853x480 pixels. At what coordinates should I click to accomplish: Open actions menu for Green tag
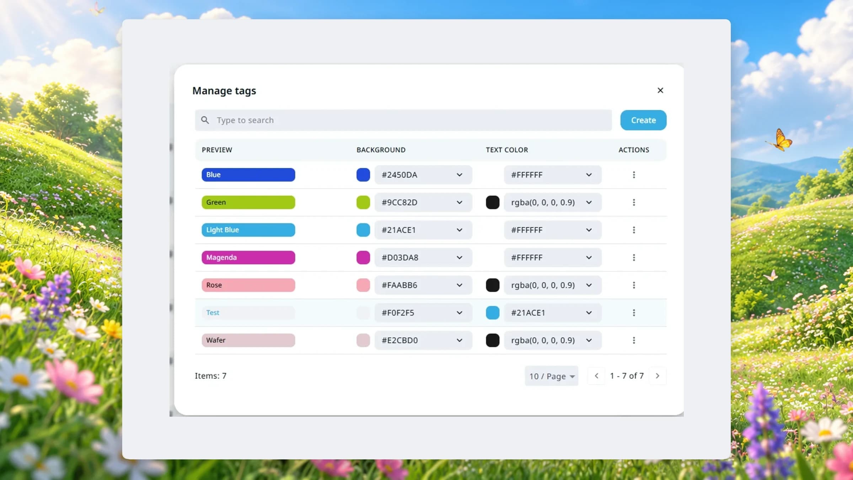pos(634,202)
